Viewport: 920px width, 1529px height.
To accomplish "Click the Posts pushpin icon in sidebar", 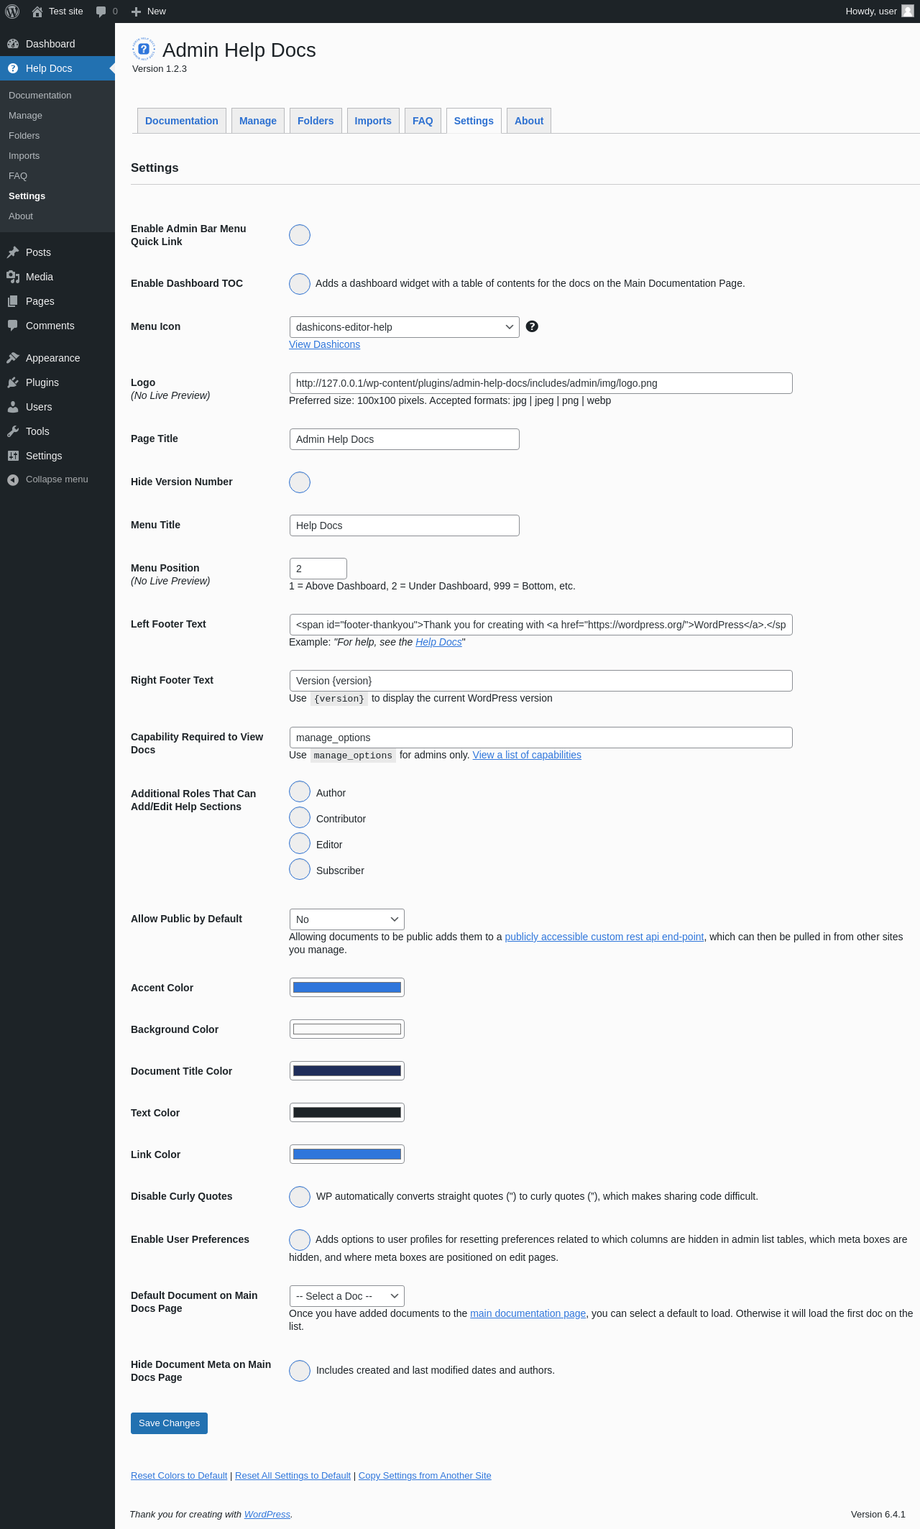I will click(x=13, y=252).
